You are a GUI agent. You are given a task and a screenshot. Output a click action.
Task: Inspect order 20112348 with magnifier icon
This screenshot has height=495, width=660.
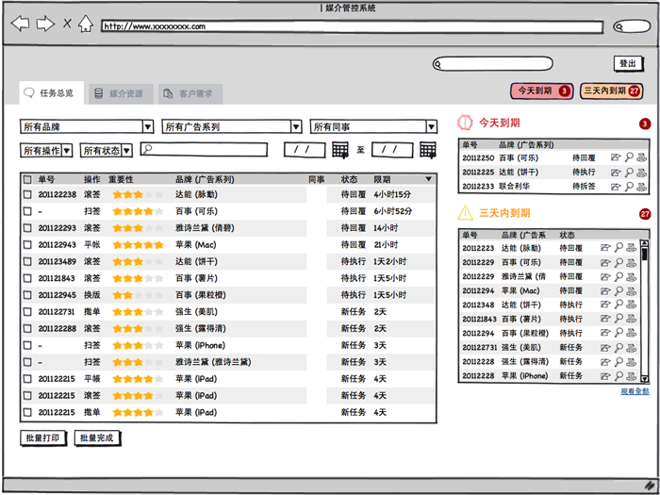coord(619,305)
